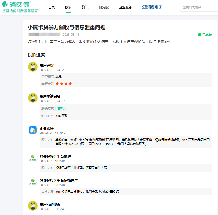Screen dimensions: 218x215
Task: Click the 消费保投诉平台审核通过 step heading
Action: tap(59, 180)
